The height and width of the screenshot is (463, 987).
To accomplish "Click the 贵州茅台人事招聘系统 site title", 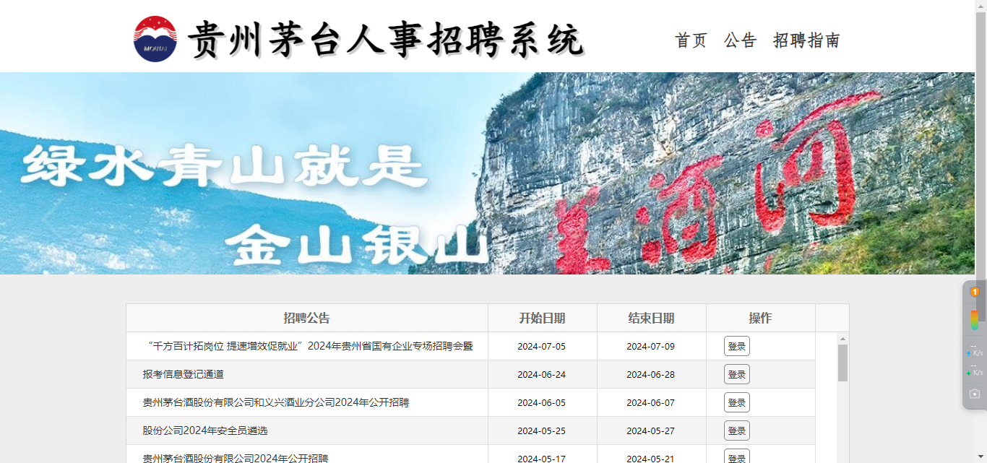I will [x=386, y=39].
